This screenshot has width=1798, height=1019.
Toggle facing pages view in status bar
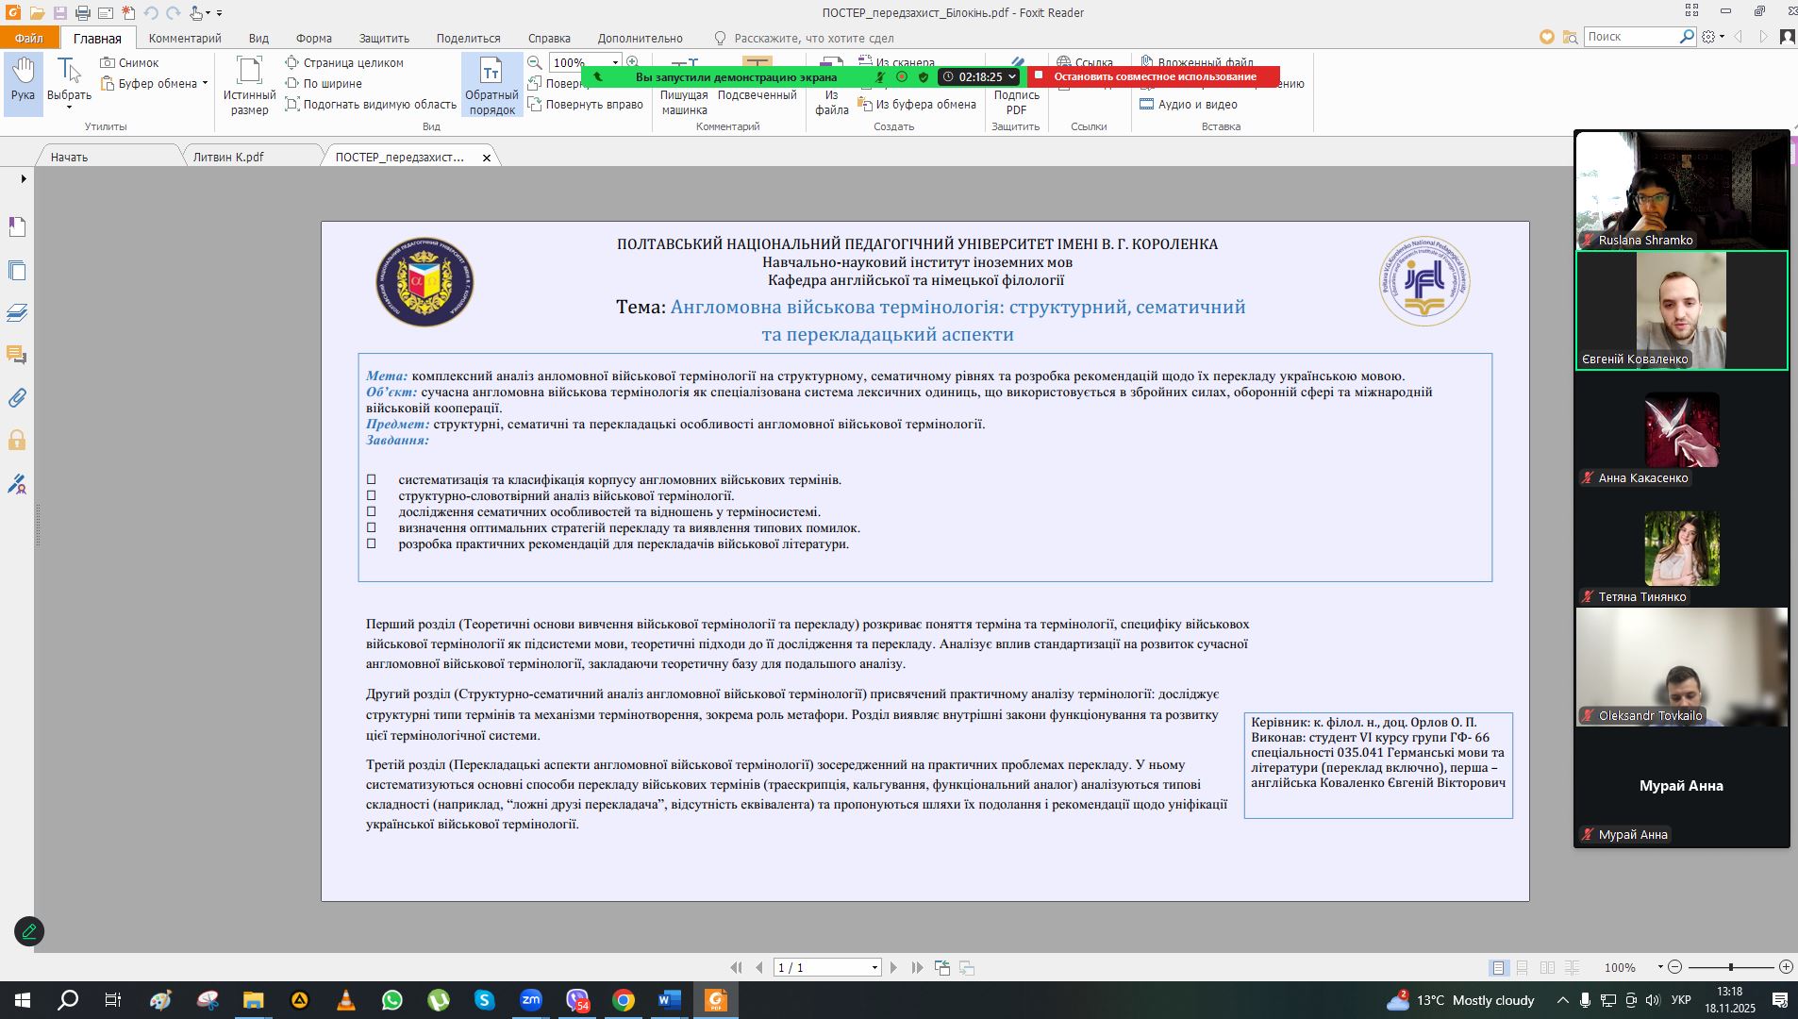point(1547,968)
